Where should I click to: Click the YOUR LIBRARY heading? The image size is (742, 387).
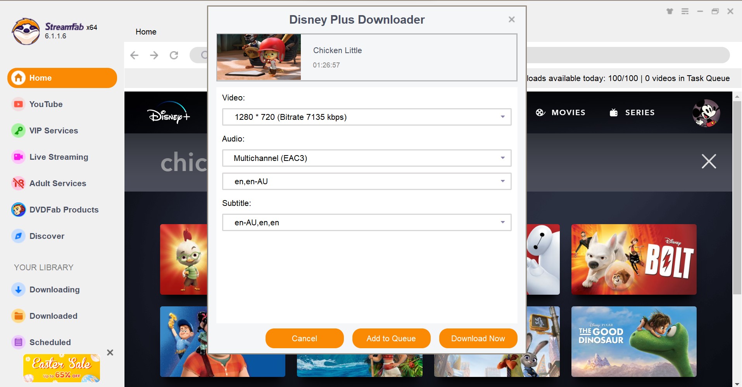pyautogui.click(x=44, y=268)
